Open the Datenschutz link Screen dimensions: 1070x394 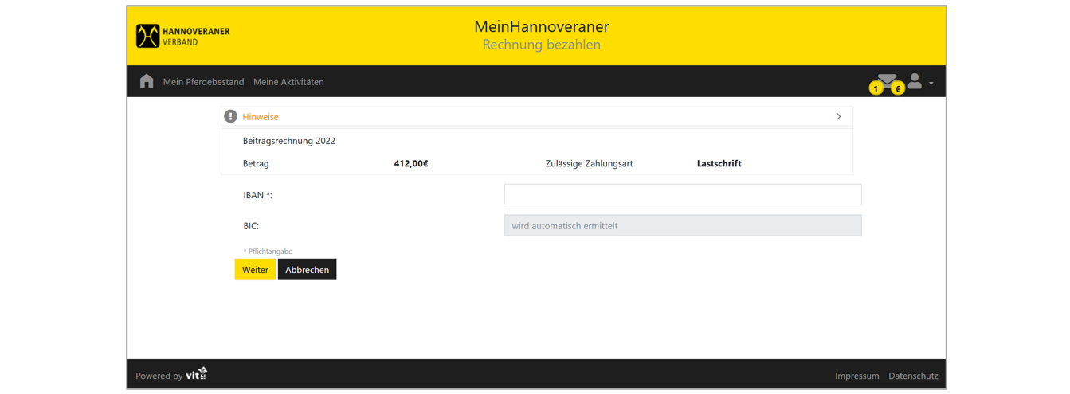[913, 376]
